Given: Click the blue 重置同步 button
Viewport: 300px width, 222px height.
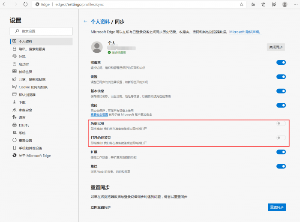Looking at the screenshot, I should (277, 207).
